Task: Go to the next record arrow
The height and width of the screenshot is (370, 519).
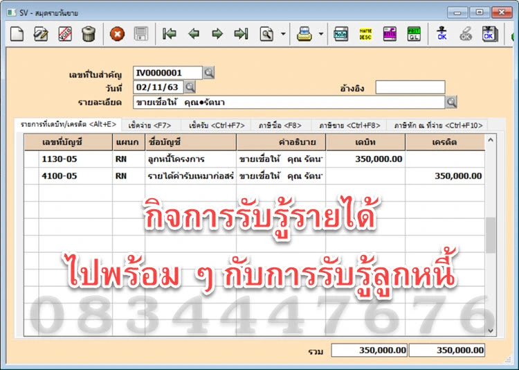Action: click(217, 34)
